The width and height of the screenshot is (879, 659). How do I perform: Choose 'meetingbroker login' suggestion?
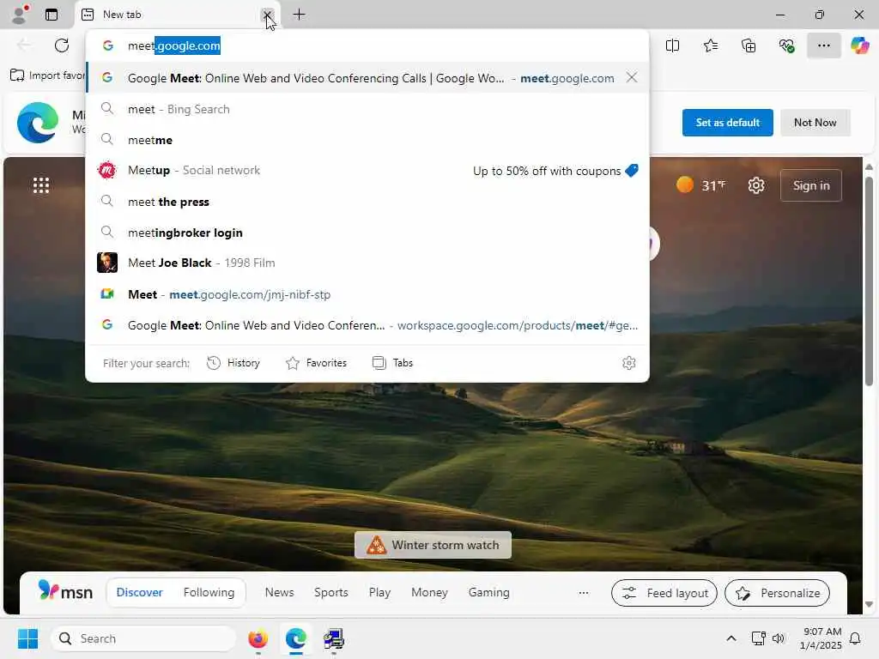(x=367, y=233)
